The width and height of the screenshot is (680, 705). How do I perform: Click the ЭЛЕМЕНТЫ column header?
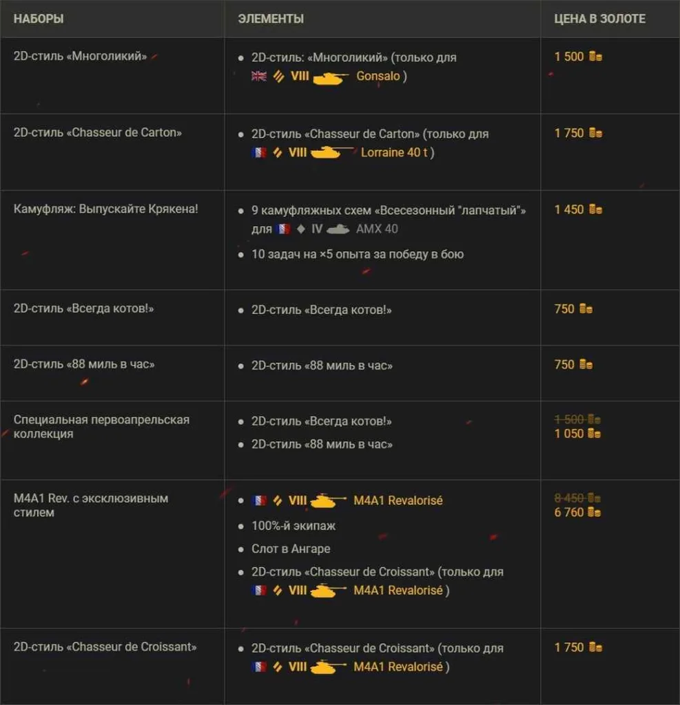pos(271,19)
